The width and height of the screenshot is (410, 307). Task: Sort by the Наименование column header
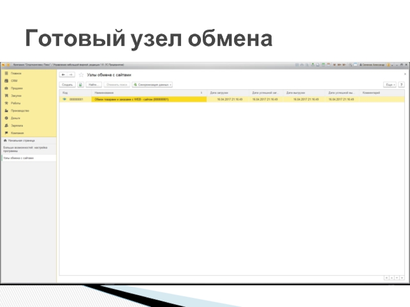pyautogui.click(x=149, y=93)
